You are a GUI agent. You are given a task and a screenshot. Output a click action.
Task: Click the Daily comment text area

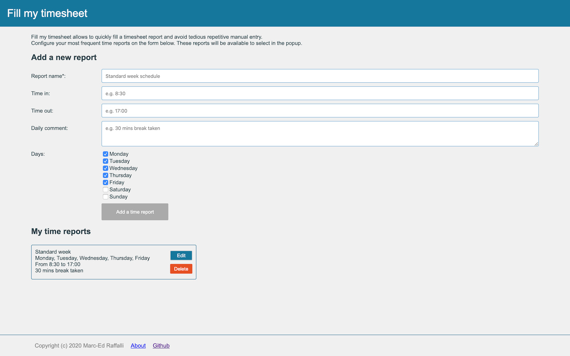[320, 133]
